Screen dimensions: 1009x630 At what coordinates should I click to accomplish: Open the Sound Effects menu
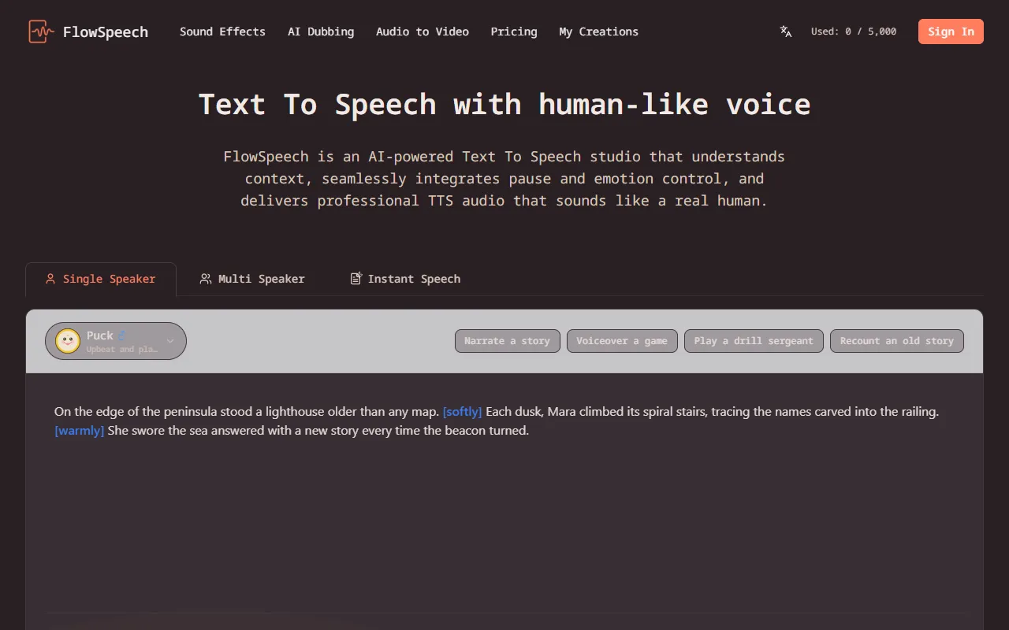222,31
